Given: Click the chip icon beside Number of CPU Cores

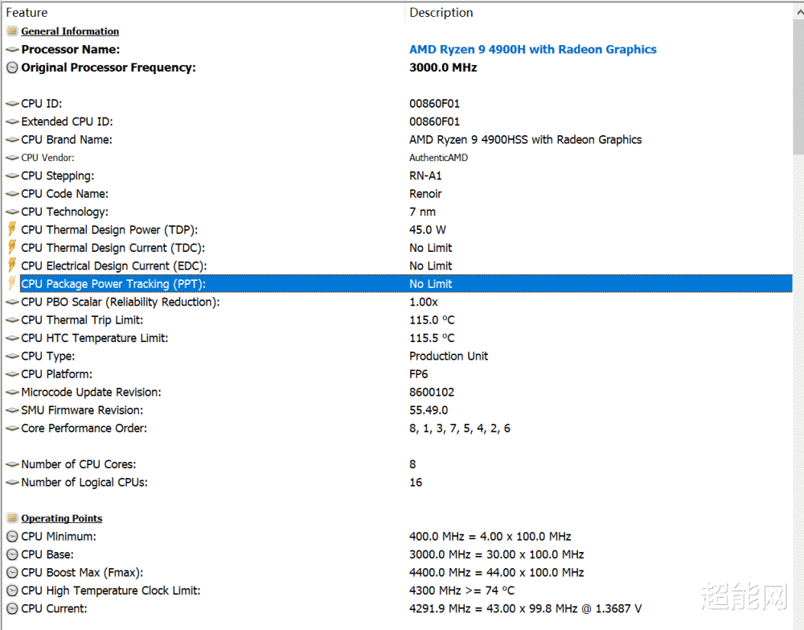Looking at the screenshot, I should point(12,464).
